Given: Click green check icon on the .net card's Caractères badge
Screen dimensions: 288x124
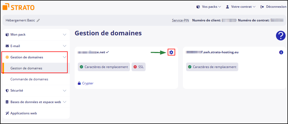Looking at the screenshot, I should tap(81, 67).
